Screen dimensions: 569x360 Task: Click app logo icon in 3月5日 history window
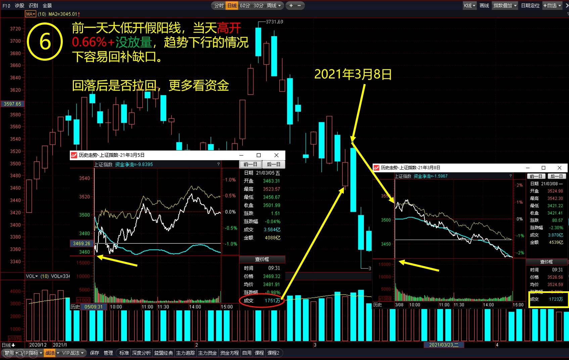click(x=74, y=155)
